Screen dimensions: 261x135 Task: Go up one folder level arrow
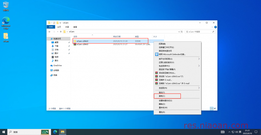pyautogui.click(x=61, y=32)
